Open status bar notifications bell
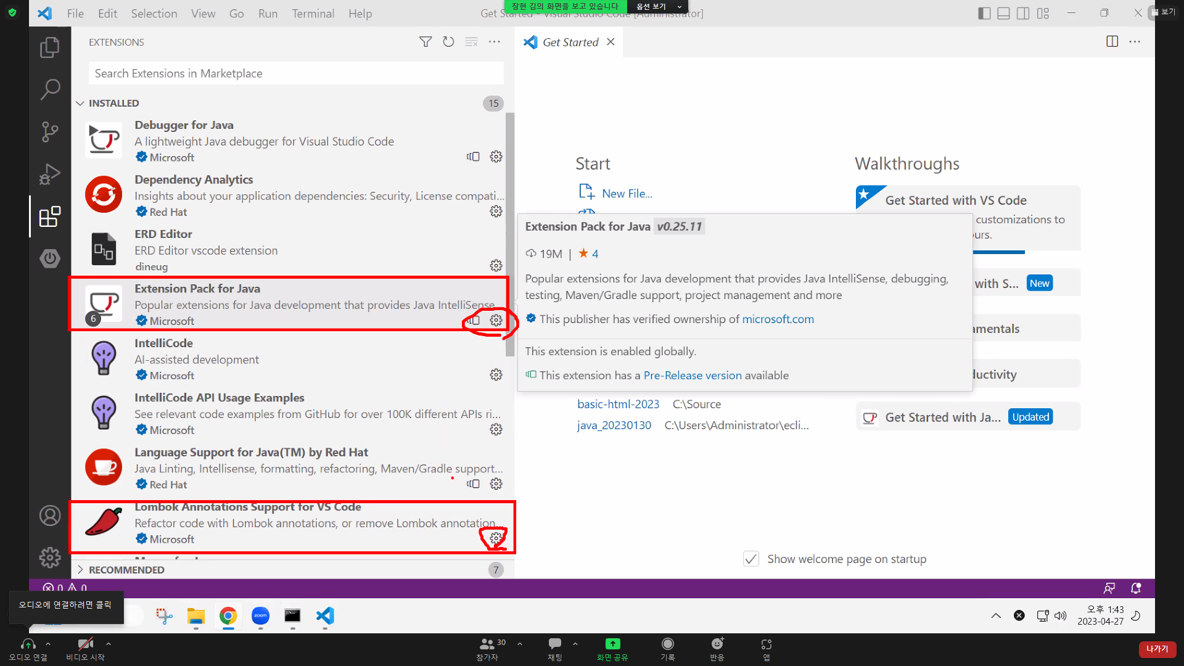The height and width of the screenshot is (666, 1184). [1135, 588]
